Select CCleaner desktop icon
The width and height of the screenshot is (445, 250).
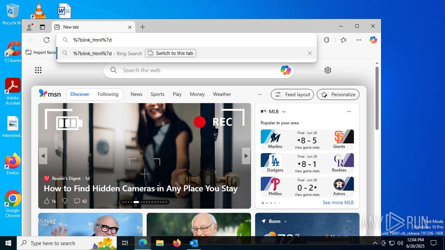pyautogui.click(x=13, y=51)
